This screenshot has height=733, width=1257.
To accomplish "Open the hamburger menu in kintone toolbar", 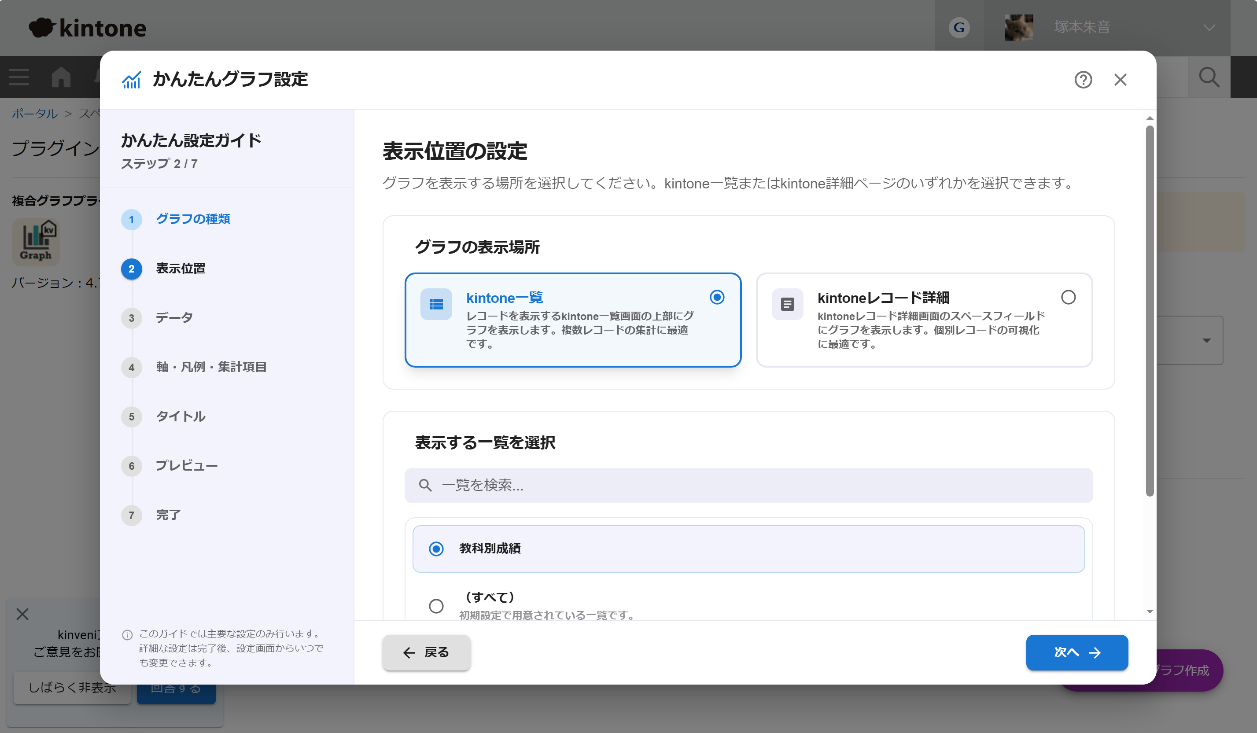I will click(19, 77).
